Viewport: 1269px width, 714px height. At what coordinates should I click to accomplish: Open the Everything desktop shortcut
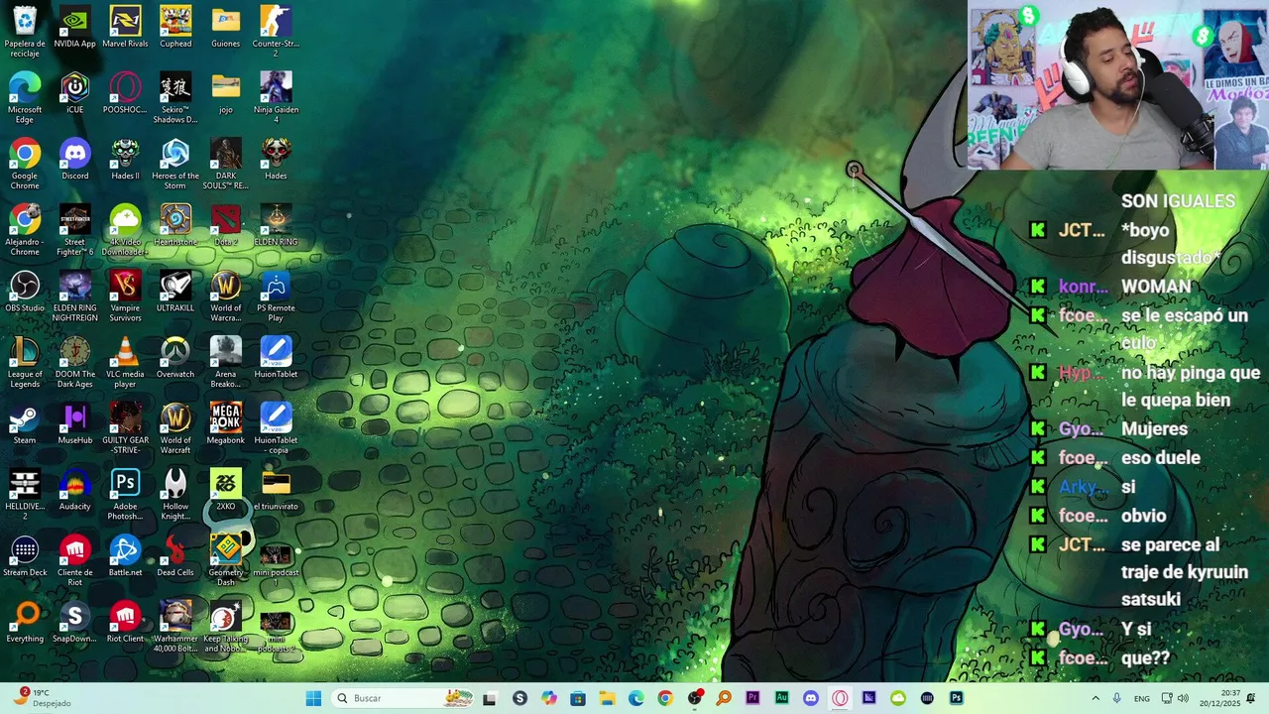tap(25, 622)
